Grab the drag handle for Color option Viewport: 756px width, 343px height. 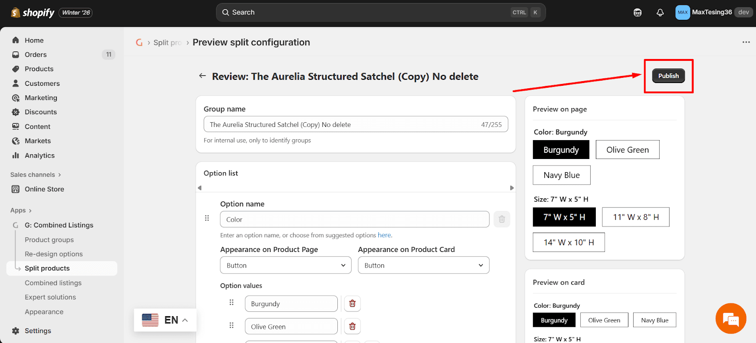[207, 218]
